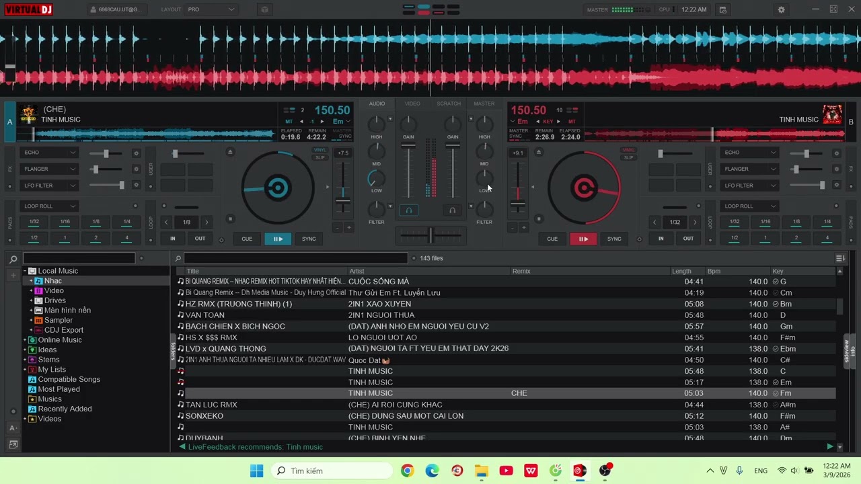Click the file search input field
The image size is (861, 484).
point(295,258)
